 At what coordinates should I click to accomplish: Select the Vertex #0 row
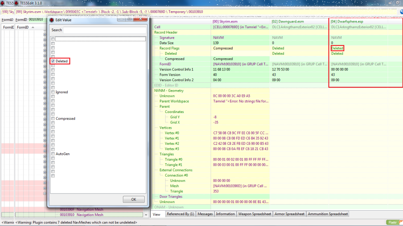click(x=172, y=133)
